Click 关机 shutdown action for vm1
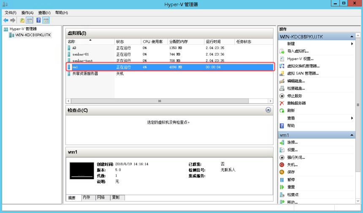 coord(293,165)
